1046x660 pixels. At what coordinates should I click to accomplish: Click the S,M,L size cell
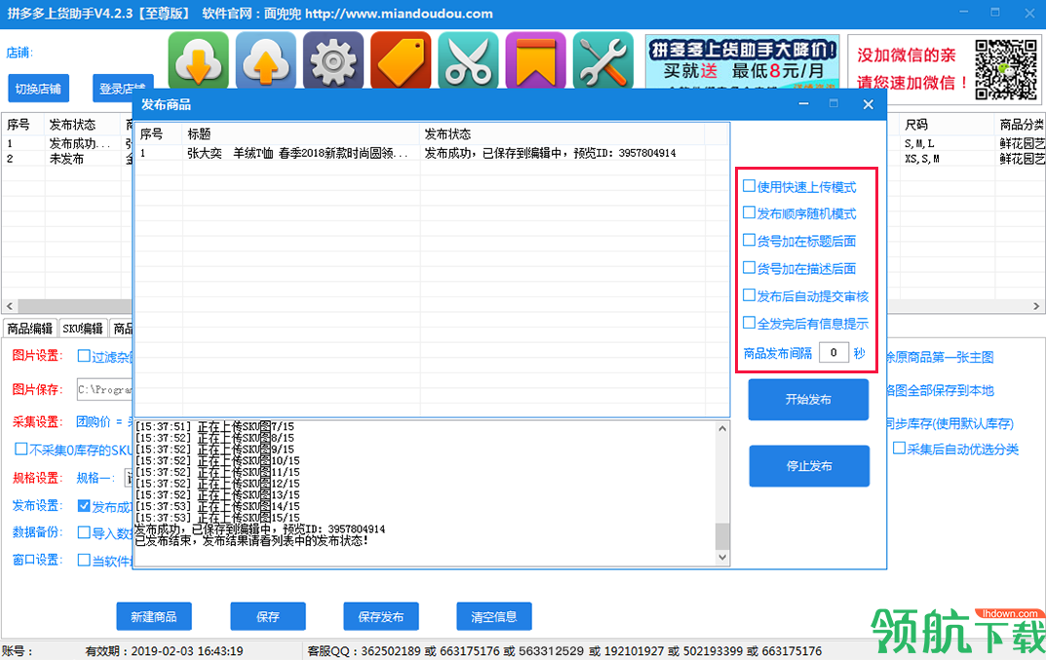[919, 143]
